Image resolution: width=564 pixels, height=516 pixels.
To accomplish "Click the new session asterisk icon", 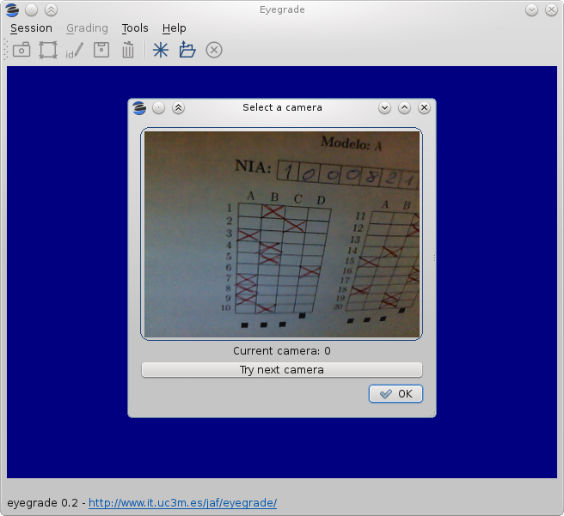I will tap(161, 50).
